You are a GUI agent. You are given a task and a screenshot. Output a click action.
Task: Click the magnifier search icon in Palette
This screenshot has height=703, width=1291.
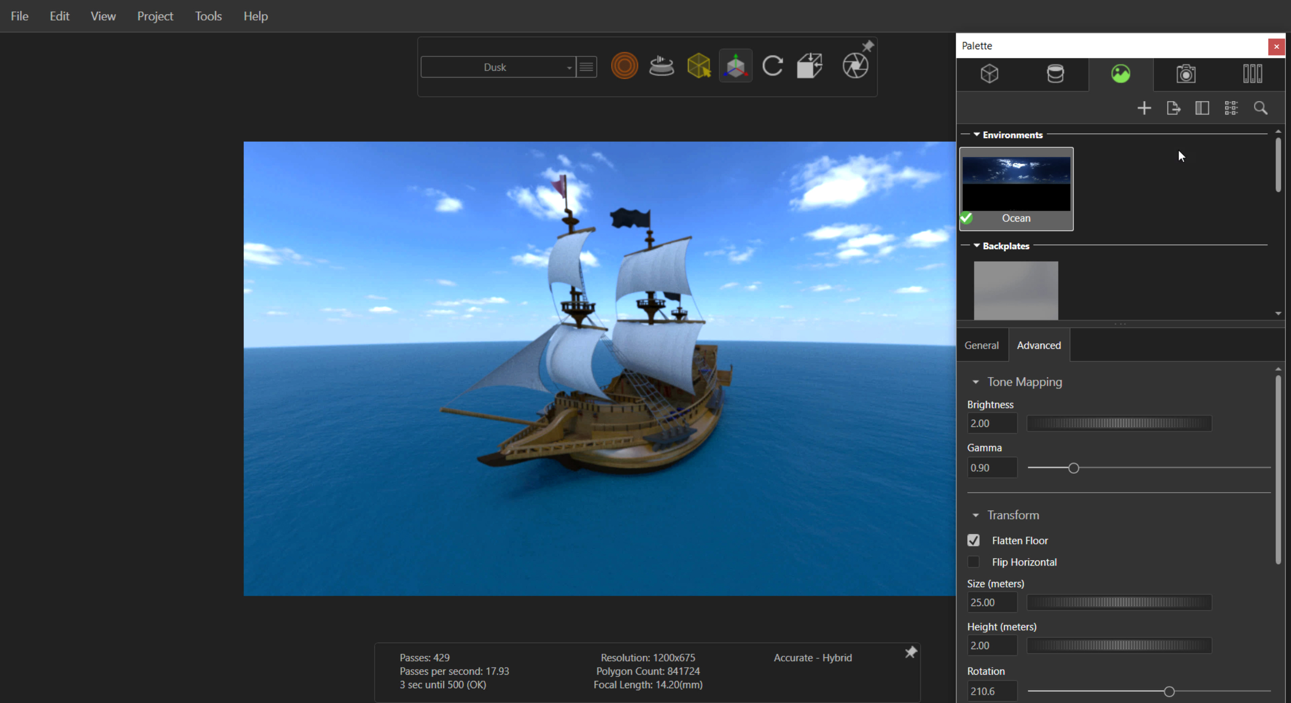point(1260,108)
